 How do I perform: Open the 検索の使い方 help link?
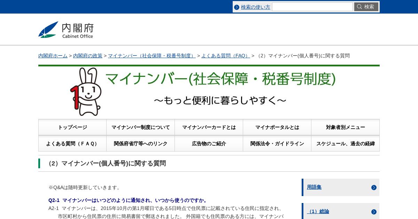(x=256, y=7)
